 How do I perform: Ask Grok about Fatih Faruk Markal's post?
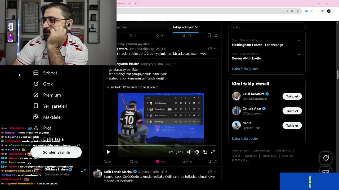pos(210,172)
